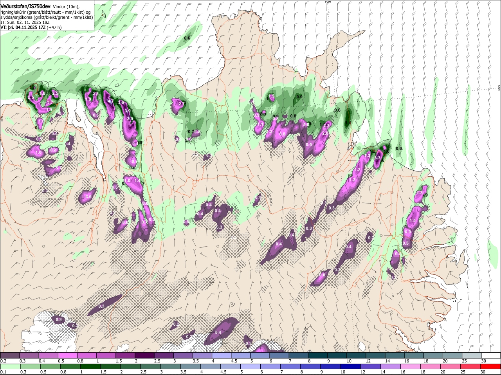Select the darkest green rain swatch between 1 and 1.5
This screenshot has width=501, height=375.
[90, 366]
